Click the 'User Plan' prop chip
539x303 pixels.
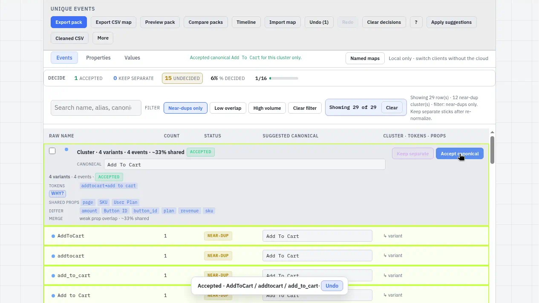[126, 203]
